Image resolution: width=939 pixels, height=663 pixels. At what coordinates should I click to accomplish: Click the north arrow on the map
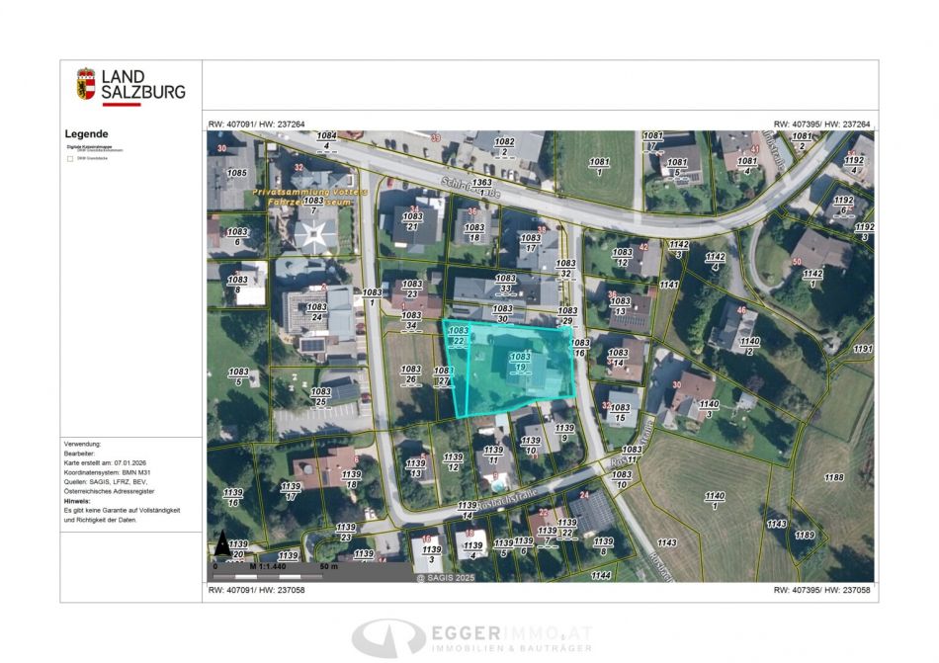[x=222, y=543]
